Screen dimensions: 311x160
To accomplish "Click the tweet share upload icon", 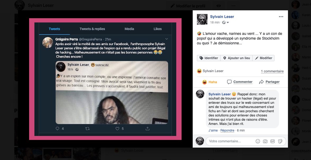I will click(x=147, y=129).
